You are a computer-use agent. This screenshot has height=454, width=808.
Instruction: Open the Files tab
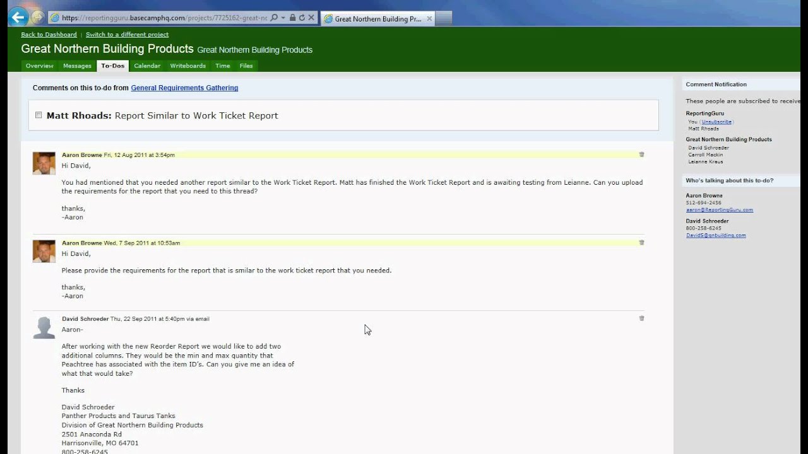coord(246,66)
